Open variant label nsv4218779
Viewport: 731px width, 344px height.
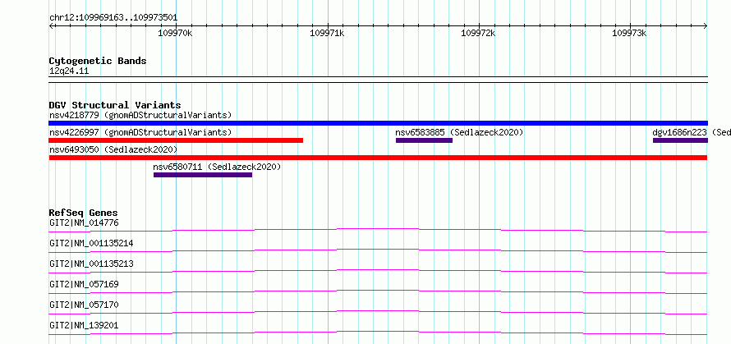[140, 115]
